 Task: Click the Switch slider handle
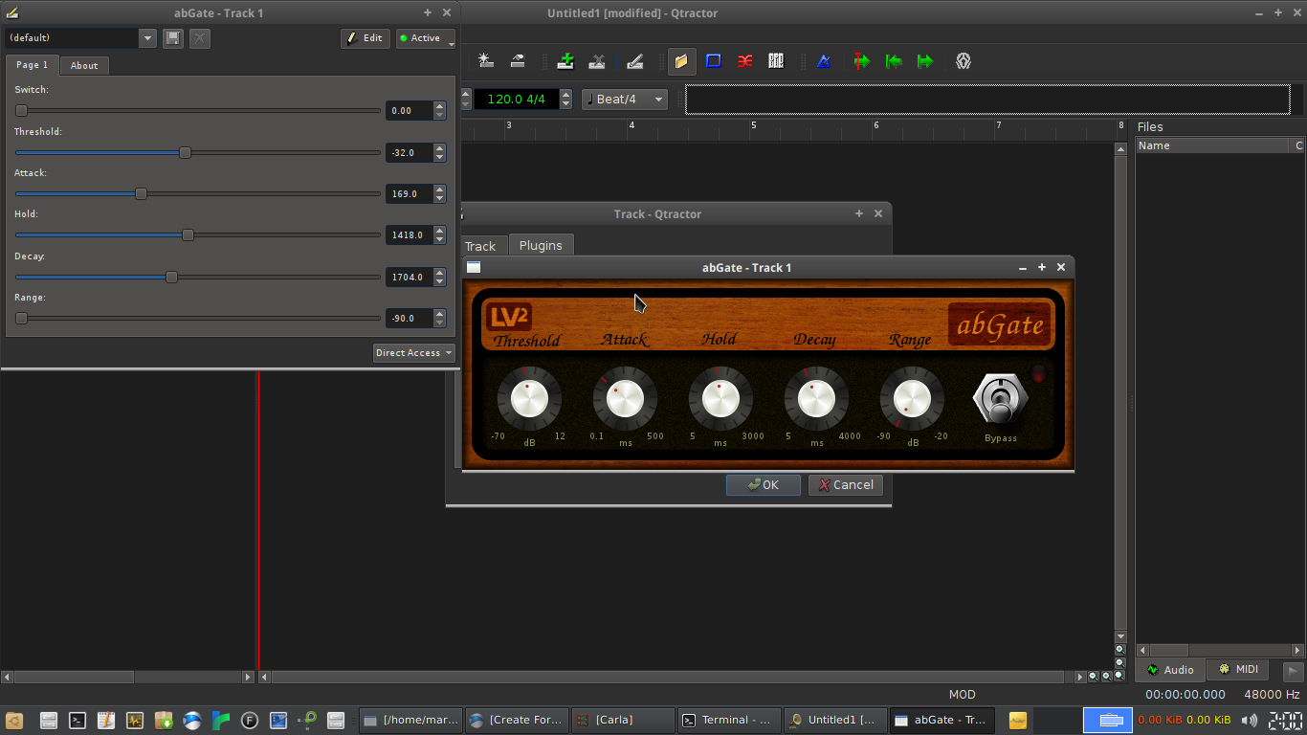pyautogui.click(x=21, y=111)
